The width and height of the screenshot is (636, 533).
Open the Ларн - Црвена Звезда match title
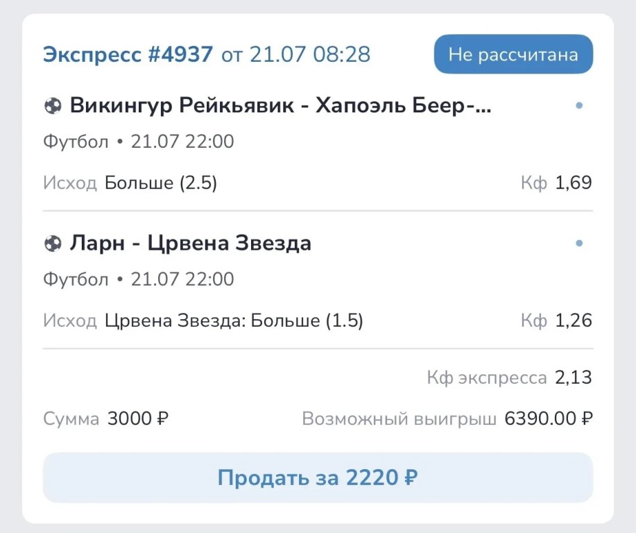(190, 244)
